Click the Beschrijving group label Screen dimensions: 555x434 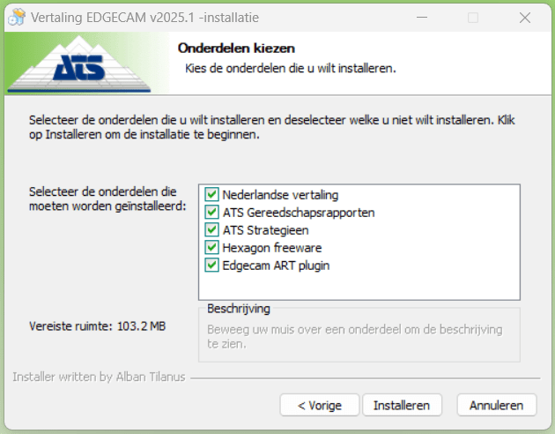(x=239, y=309)
